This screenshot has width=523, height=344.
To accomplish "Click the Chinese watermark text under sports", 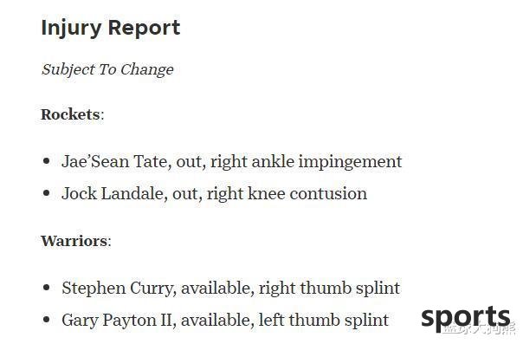I will 479,329.
